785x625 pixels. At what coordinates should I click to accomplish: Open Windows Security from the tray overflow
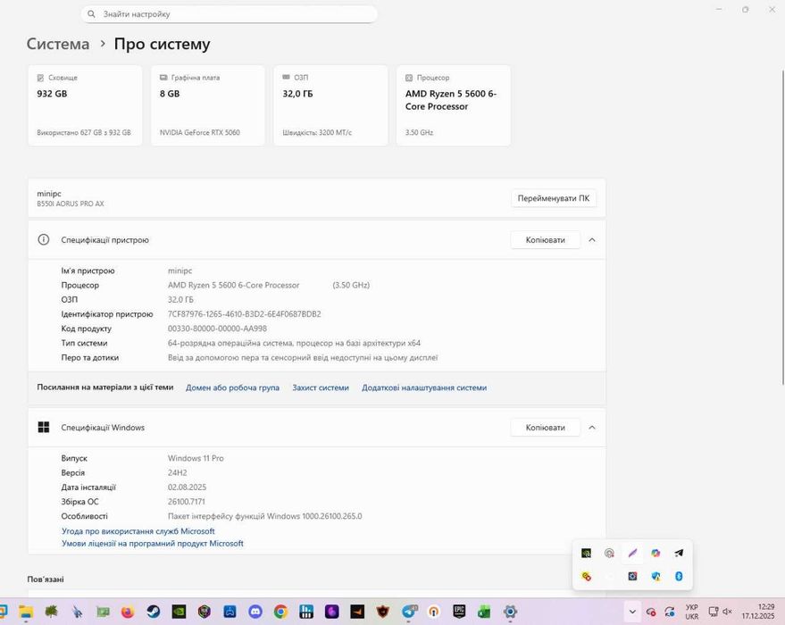click(656, 577)
